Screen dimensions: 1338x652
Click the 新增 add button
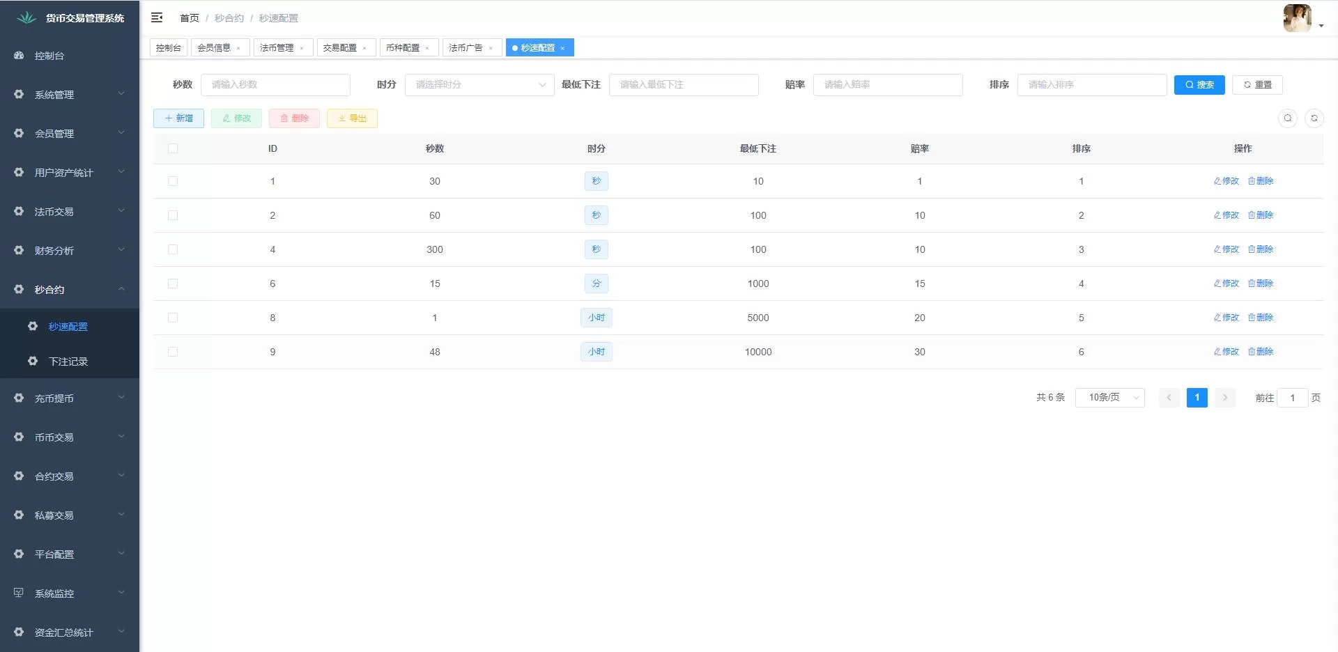coord(178,118)
